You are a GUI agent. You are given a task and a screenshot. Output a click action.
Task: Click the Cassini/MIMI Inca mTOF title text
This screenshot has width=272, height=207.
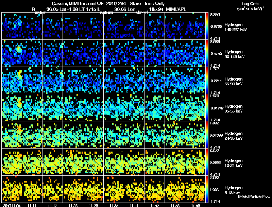point(78,4)
